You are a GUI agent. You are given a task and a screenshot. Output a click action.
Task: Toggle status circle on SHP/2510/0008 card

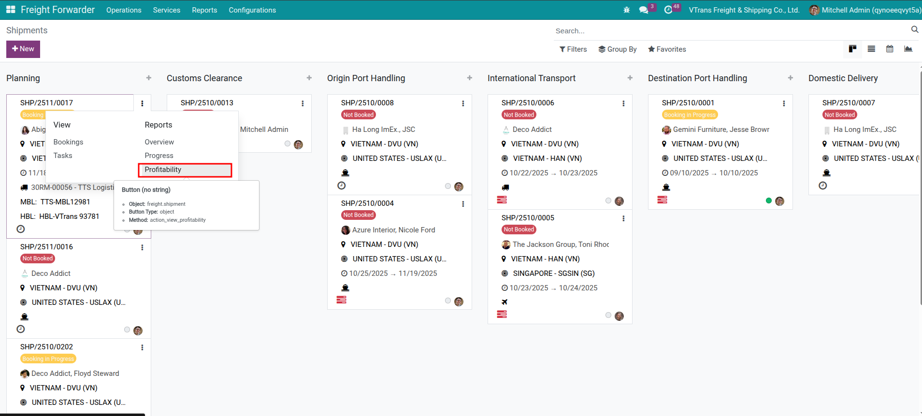point(448,186)
